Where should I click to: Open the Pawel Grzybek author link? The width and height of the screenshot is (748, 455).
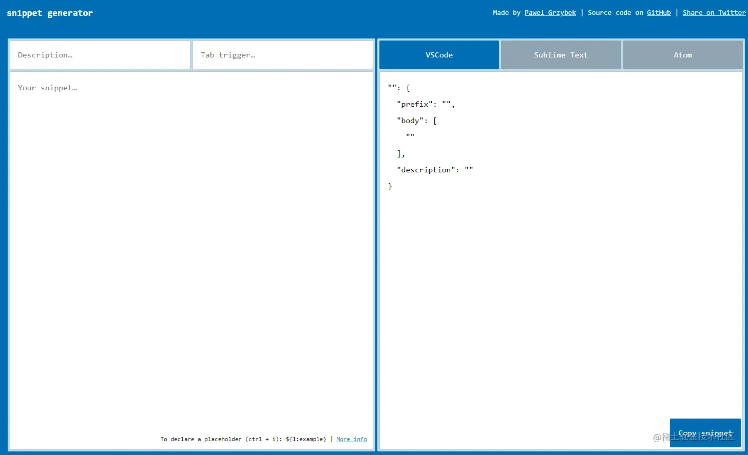tap(550, 13)
